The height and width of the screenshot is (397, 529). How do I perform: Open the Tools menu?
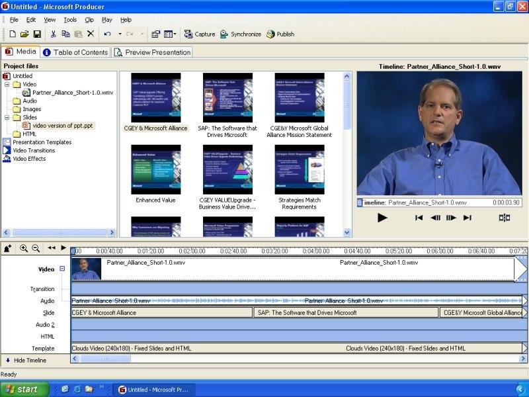click(70, 20)
